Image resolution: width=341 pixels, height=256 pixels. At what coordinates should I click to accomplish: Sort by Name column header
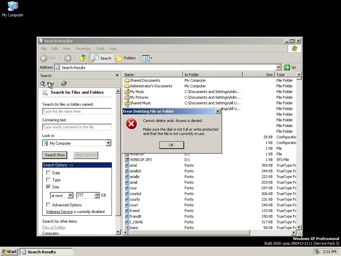[x=153, y=75]
